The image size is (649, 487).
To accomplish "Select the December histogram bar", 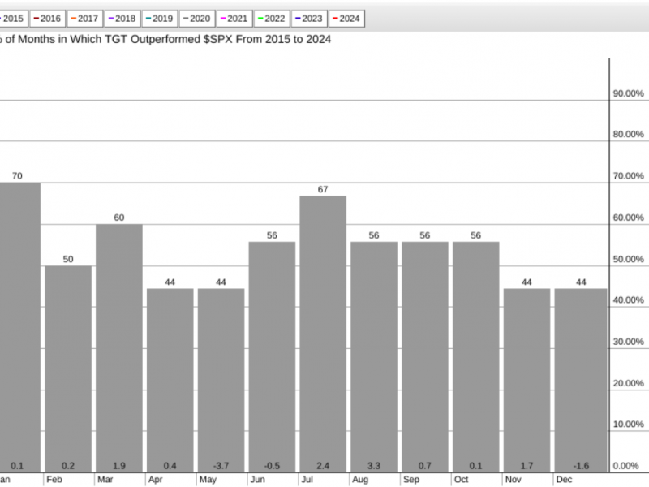I will coord(581,380).
